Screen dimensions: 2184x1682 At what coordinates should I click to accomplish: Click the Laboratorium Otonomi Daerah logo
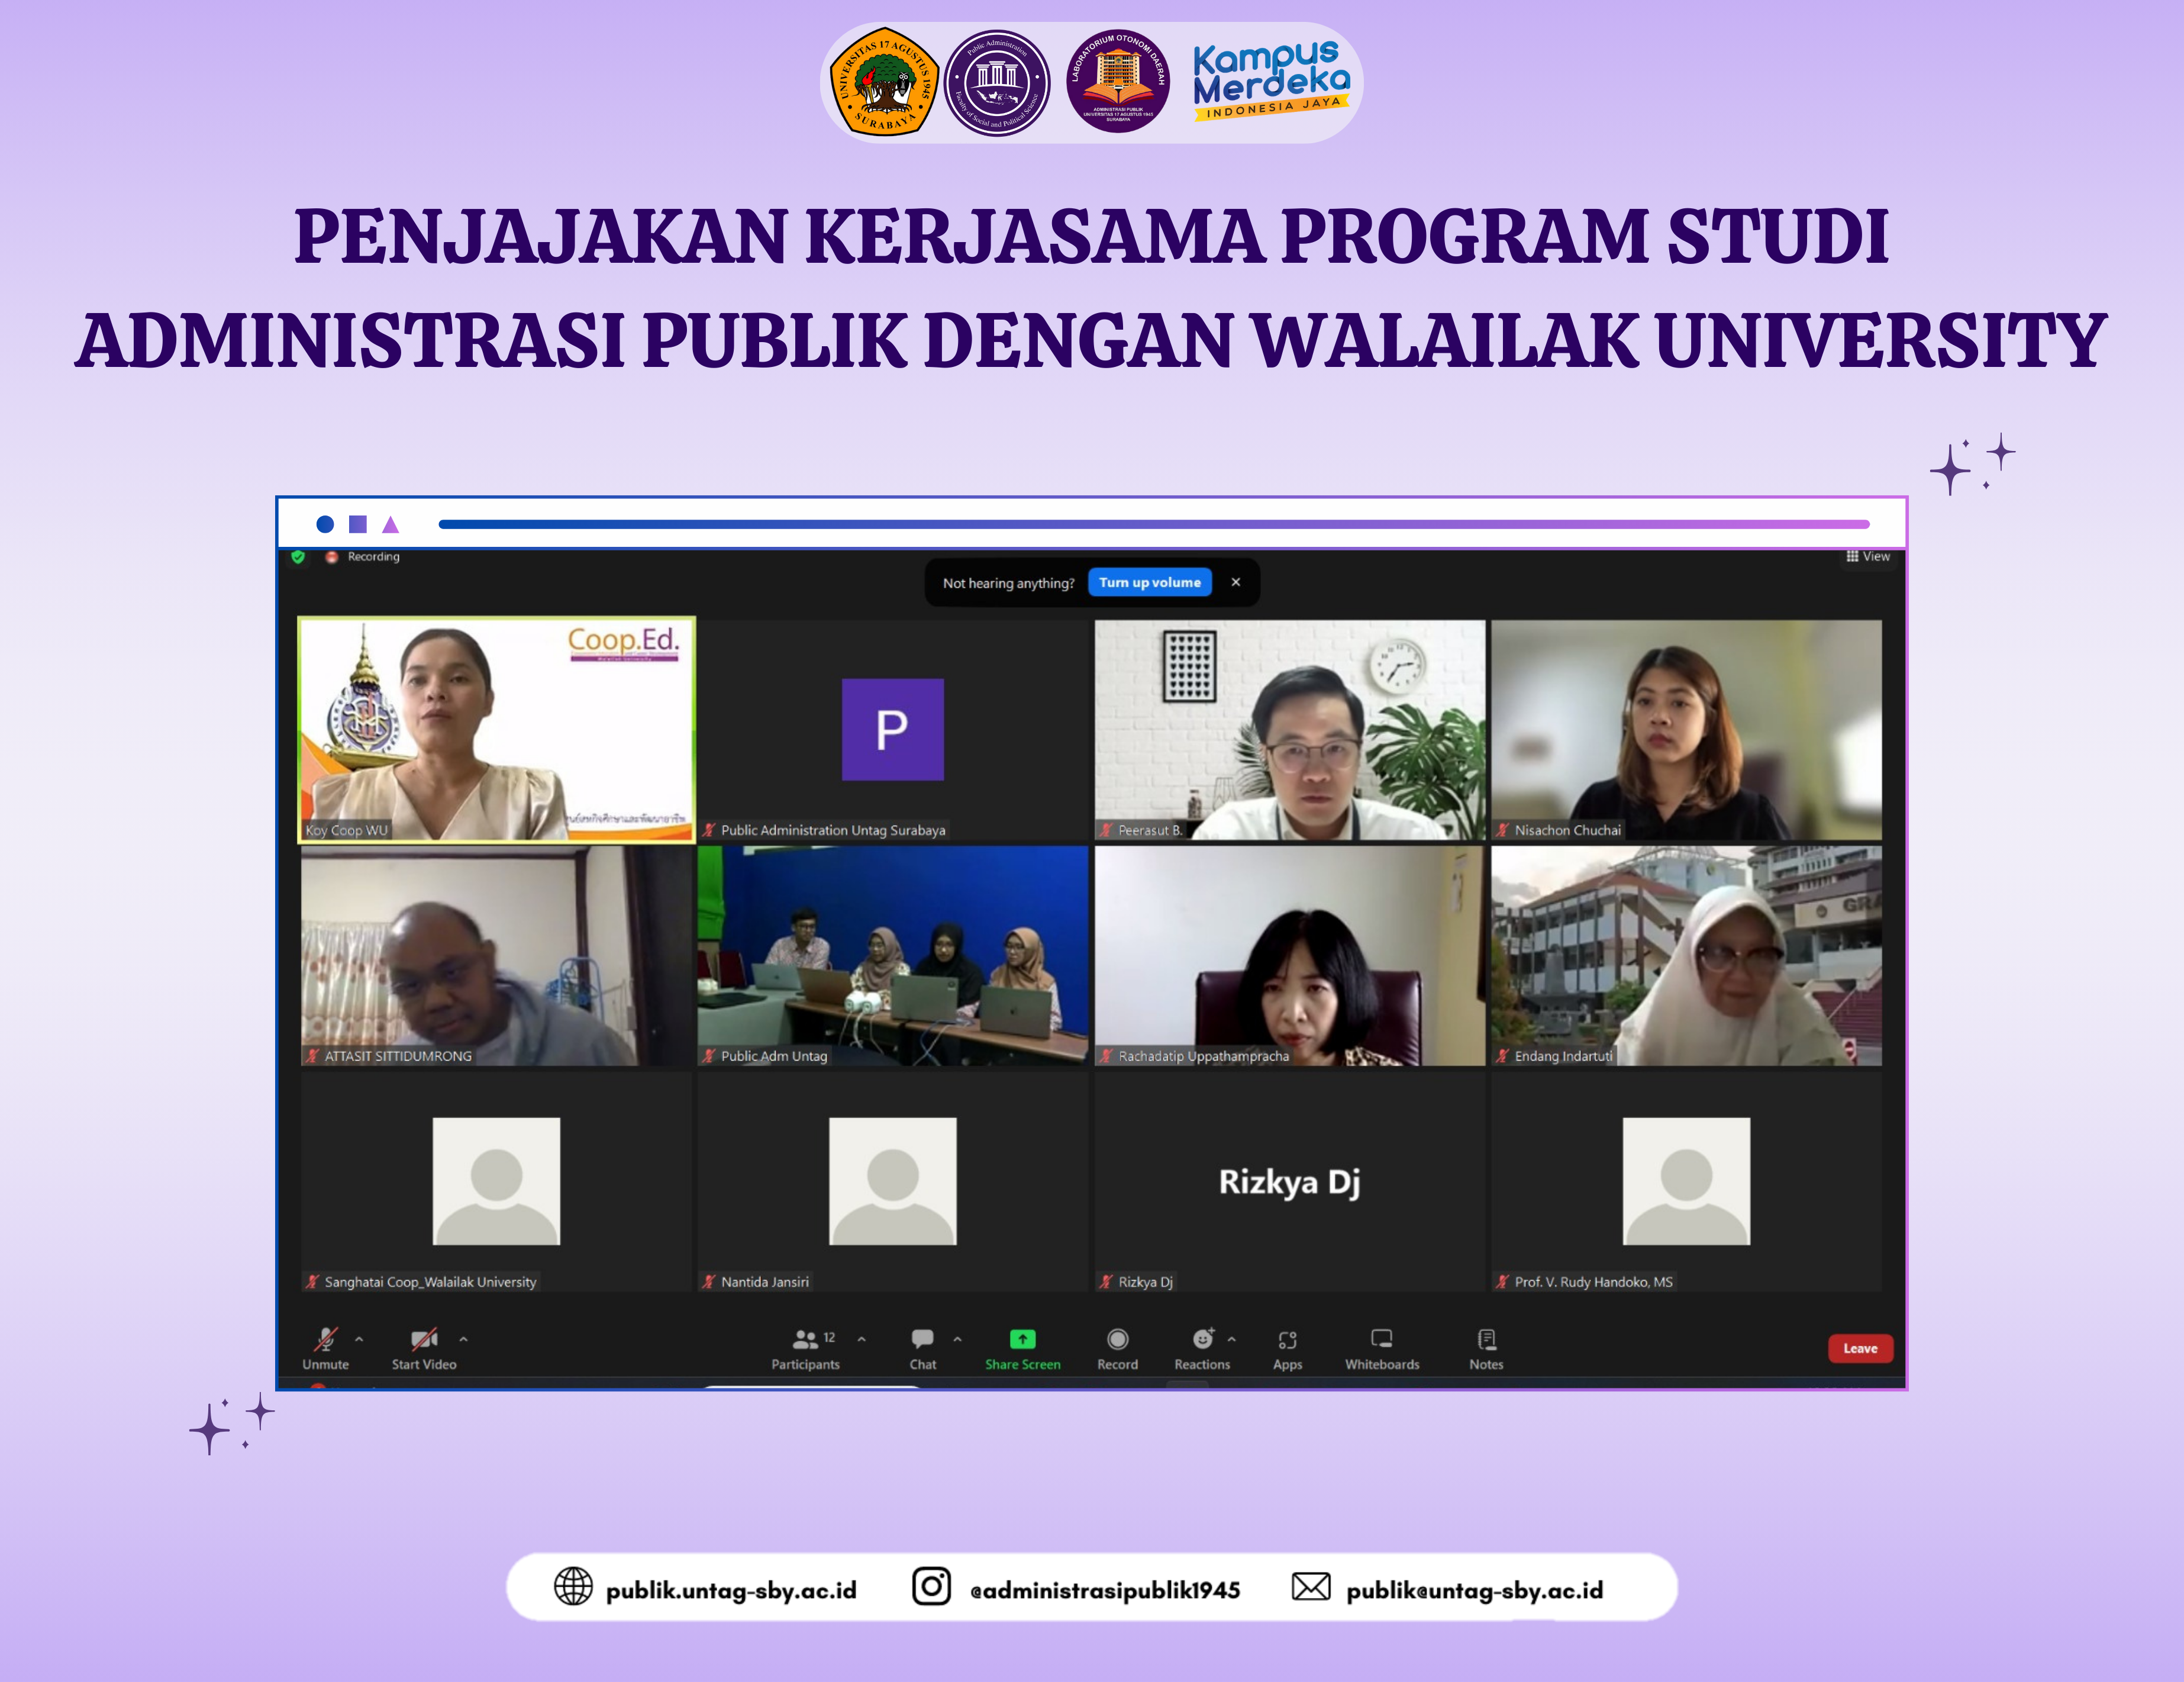pyautogui.click(x=1118, y=81)
